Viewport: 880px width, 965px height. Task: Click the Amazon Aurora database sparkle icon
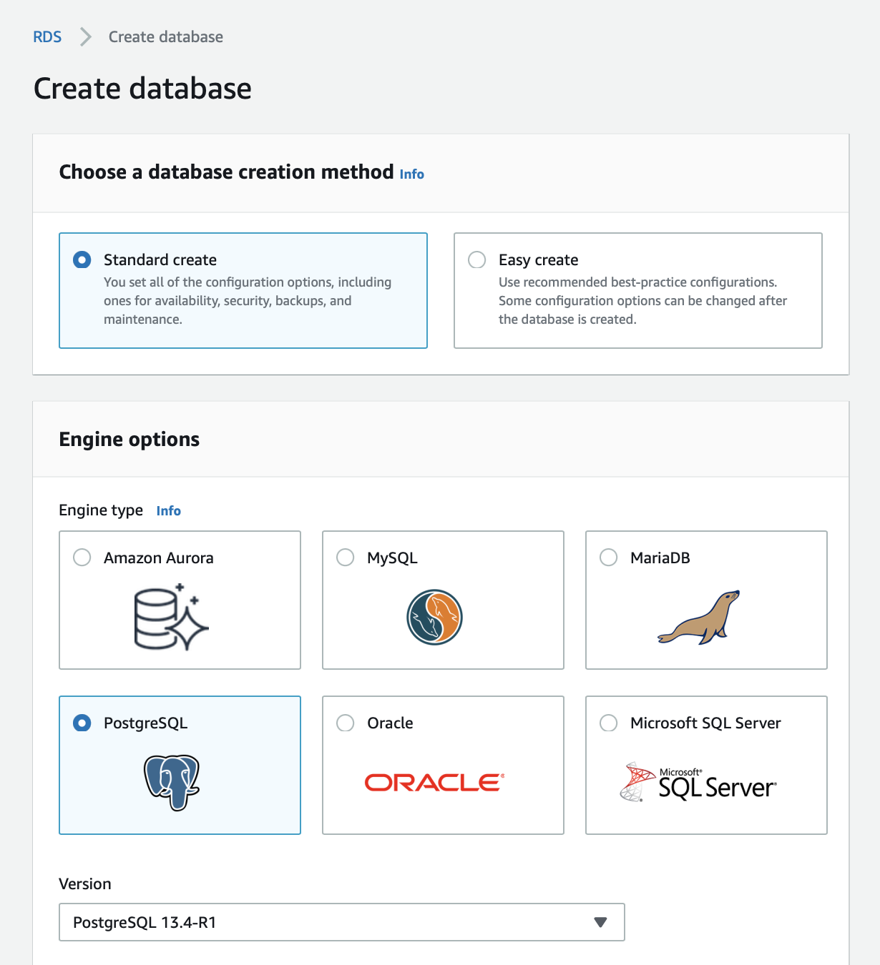tap(172, 618)
